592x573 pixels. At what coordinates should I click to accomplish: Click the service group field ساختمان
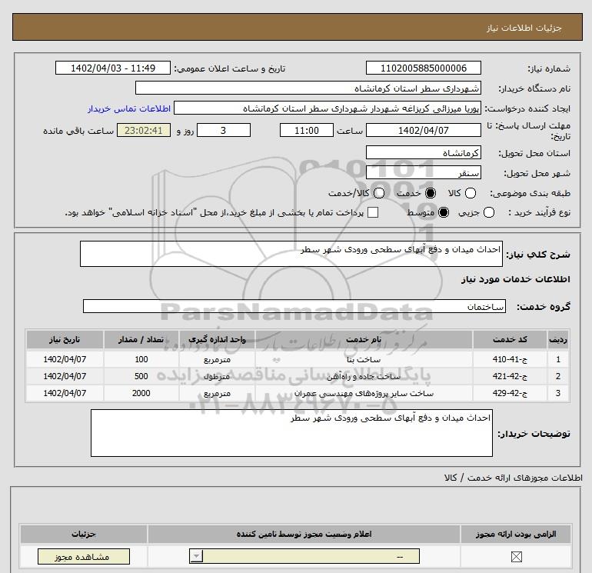coord(294,306)
